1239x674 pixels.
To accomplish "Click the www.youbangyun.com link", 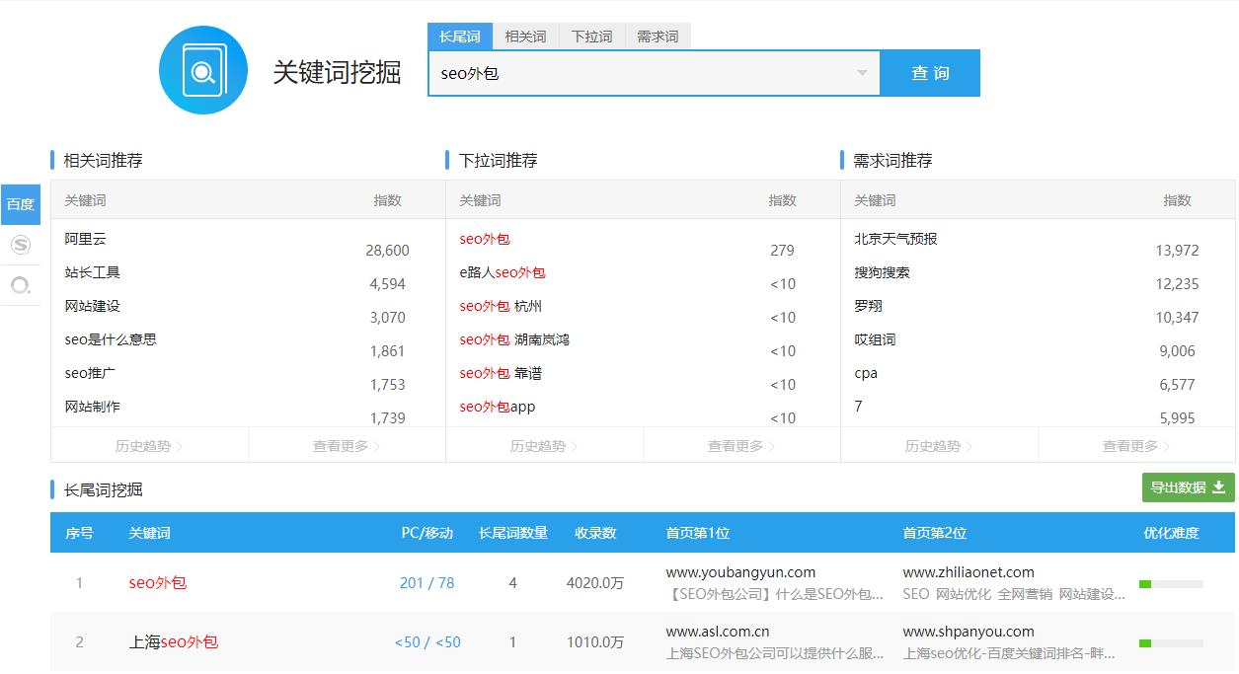I will pos(741,572).
